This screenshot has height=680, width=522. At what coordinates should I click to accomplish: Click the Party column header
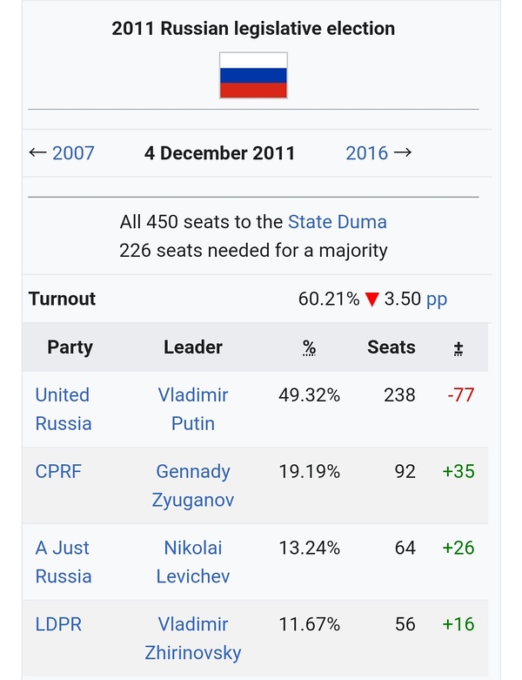click(x=70, y=347)
